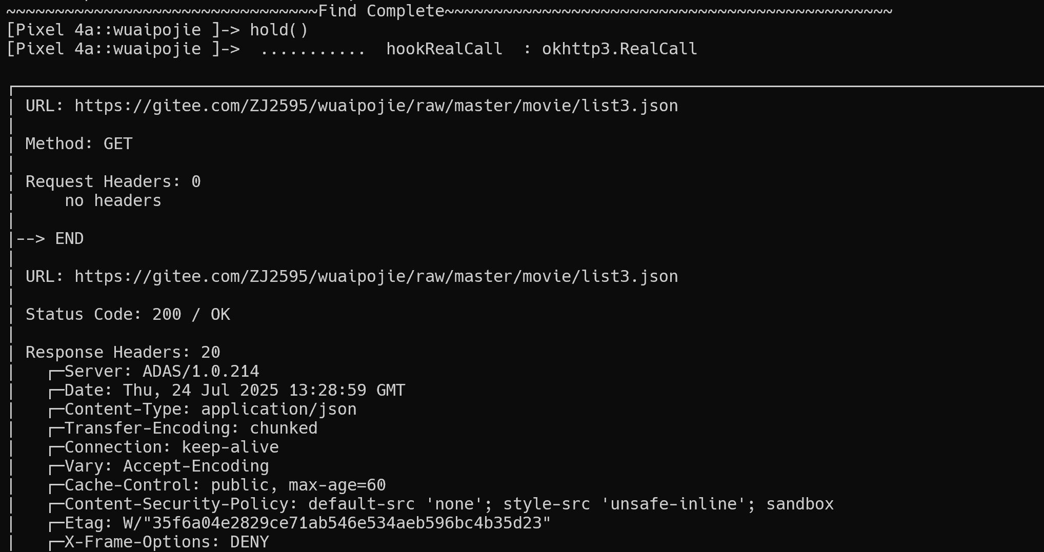Select the Server: ADAS/1.0.214 header
1044x552 pixels.
(162, 372)
